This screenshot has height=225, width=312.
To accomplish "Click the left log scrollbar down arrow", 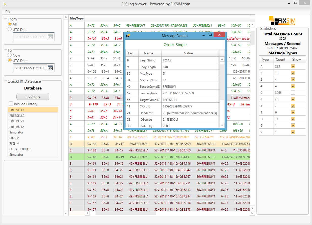I will coord(66,213).
